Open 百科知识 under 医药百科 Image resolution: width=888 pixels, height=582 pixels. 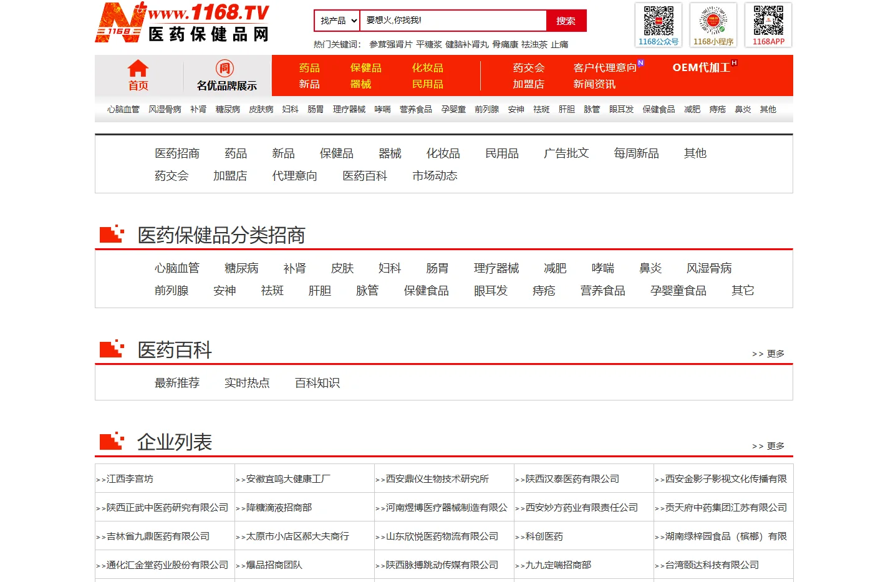point(317,382)
